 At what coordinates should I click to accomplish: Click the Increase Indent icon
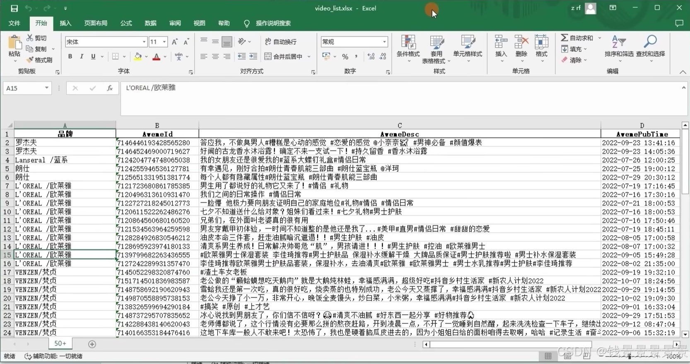[x=253, y=57]
